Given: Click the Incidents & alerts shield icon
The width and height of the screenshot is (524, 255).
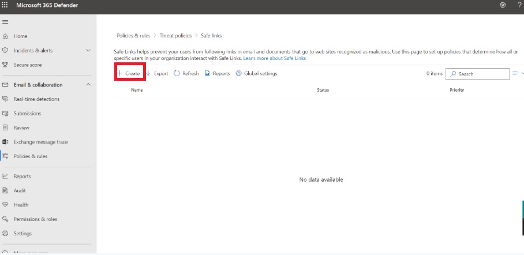Looking at the screenshot, I should [x=5, y=50].
